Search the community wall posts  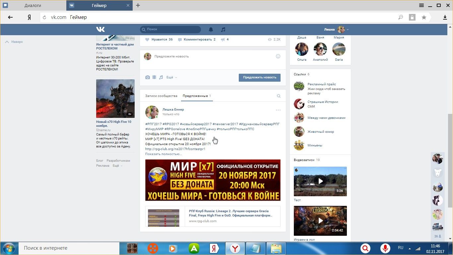point(279,96)
